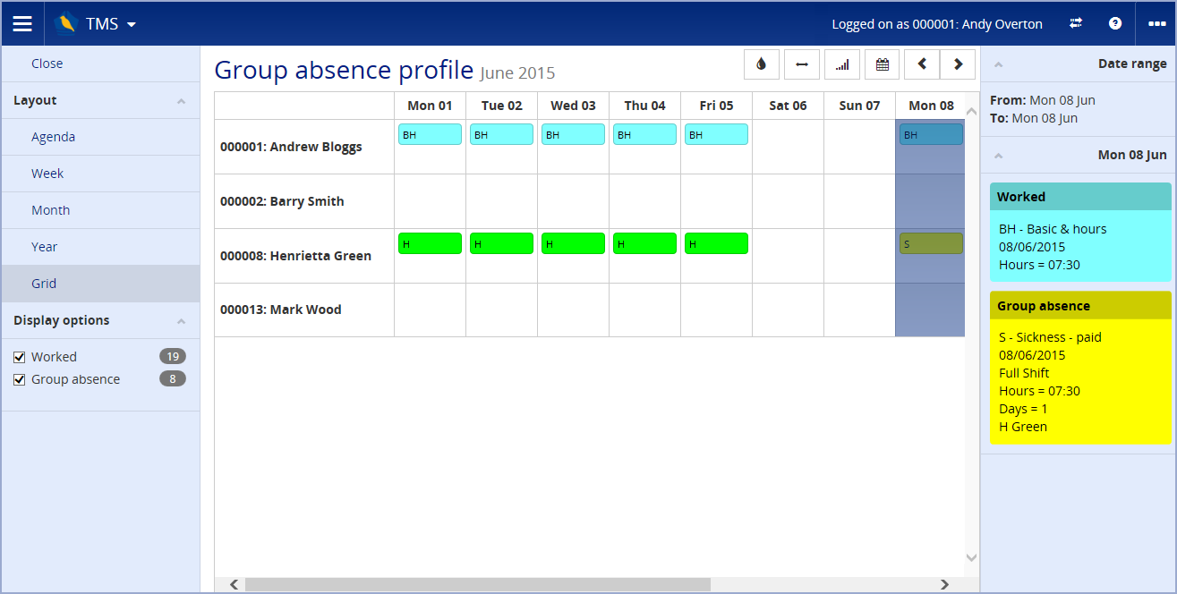Click the Mon 01 column header
The image size is (1177, 594).
[x=430, y=106]
